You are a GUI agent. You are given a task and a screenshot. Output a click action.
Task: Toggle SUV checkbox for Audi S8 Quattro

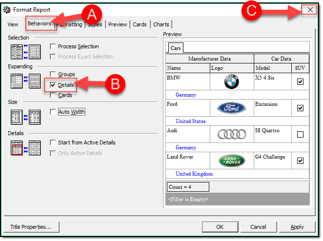(x=300, y=134)
